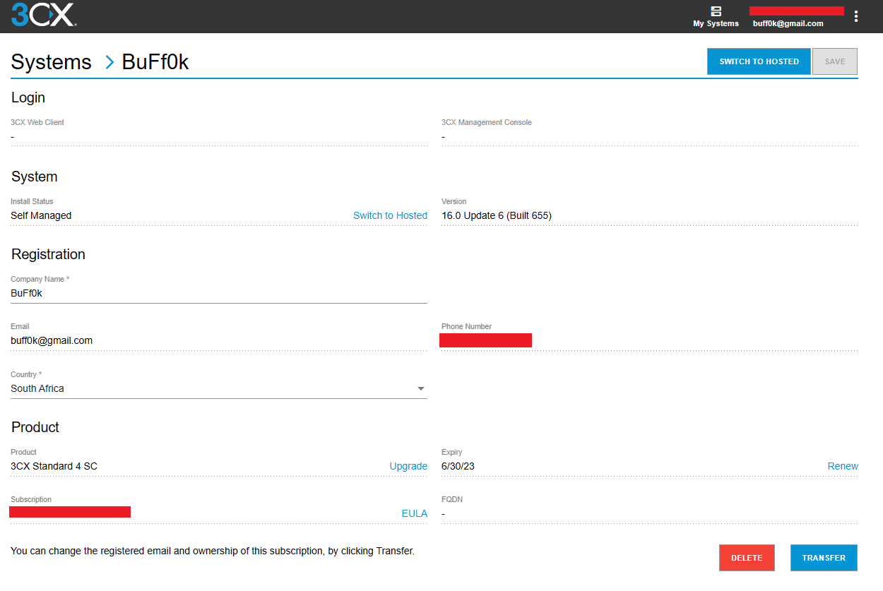This screenshot has height=591, width=883.
Task: Click the BuFf0k system title
Action: tap(155, 62)
